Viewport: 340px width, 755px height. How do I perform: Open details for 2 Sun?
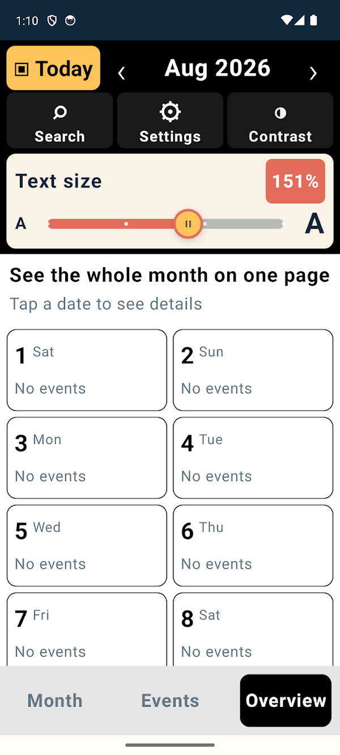pos(253,370)
